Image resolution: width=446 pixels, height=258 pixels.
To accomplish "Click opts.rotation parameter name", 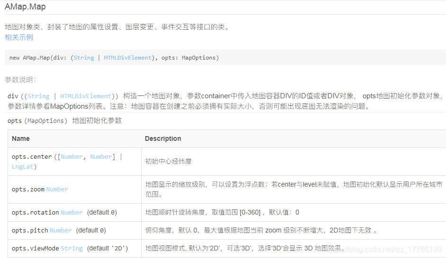I will (35, 212).
